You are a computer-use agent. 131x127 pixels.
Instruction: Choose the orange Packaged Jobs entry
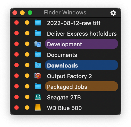coord(81,86)
